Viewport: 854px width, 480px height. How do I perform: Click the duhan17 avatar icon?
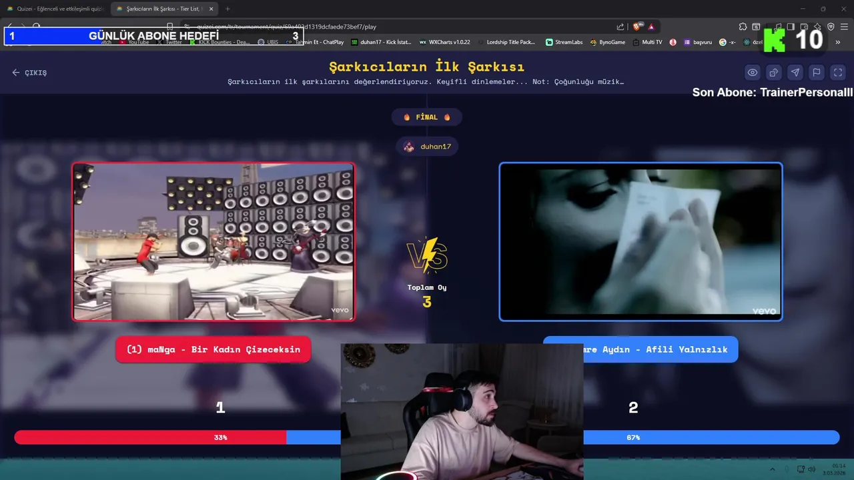409,147
